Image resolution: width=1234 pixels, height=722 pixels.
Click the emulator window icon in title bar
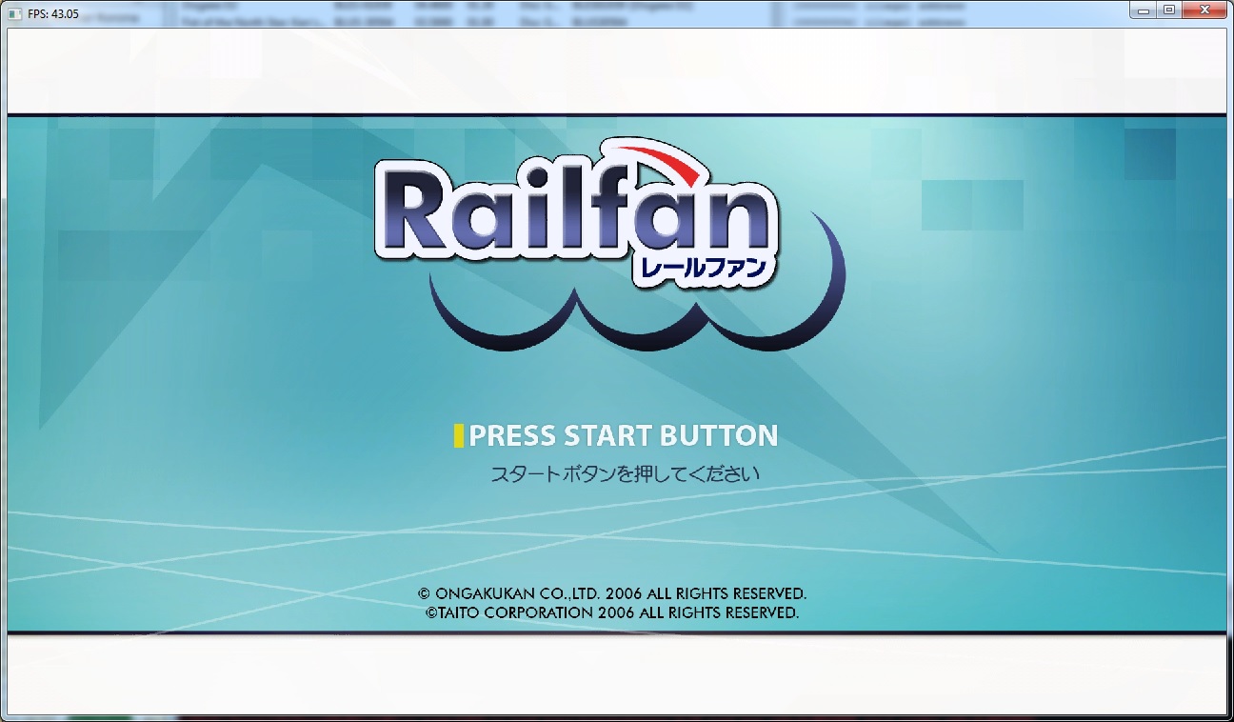[14, 13]
